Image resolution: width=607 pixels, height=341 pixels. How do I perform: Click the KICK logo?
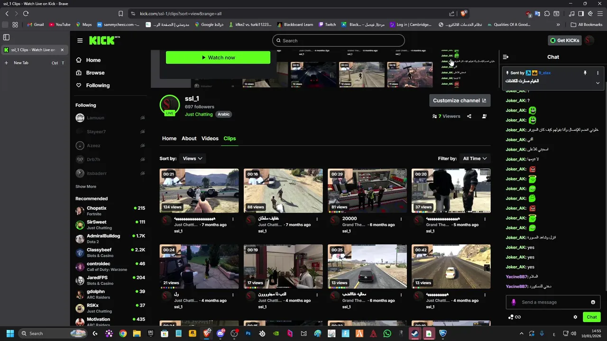pyautogui.click(x=102, y=40)
